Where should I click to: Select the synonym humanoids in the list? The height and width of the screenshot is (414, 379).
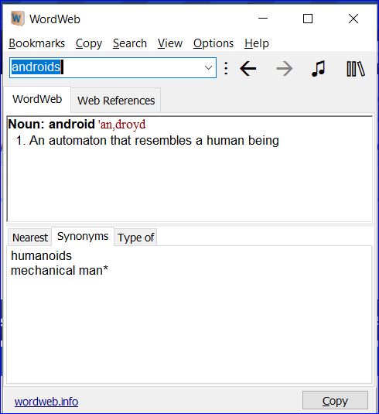(41, 255)
